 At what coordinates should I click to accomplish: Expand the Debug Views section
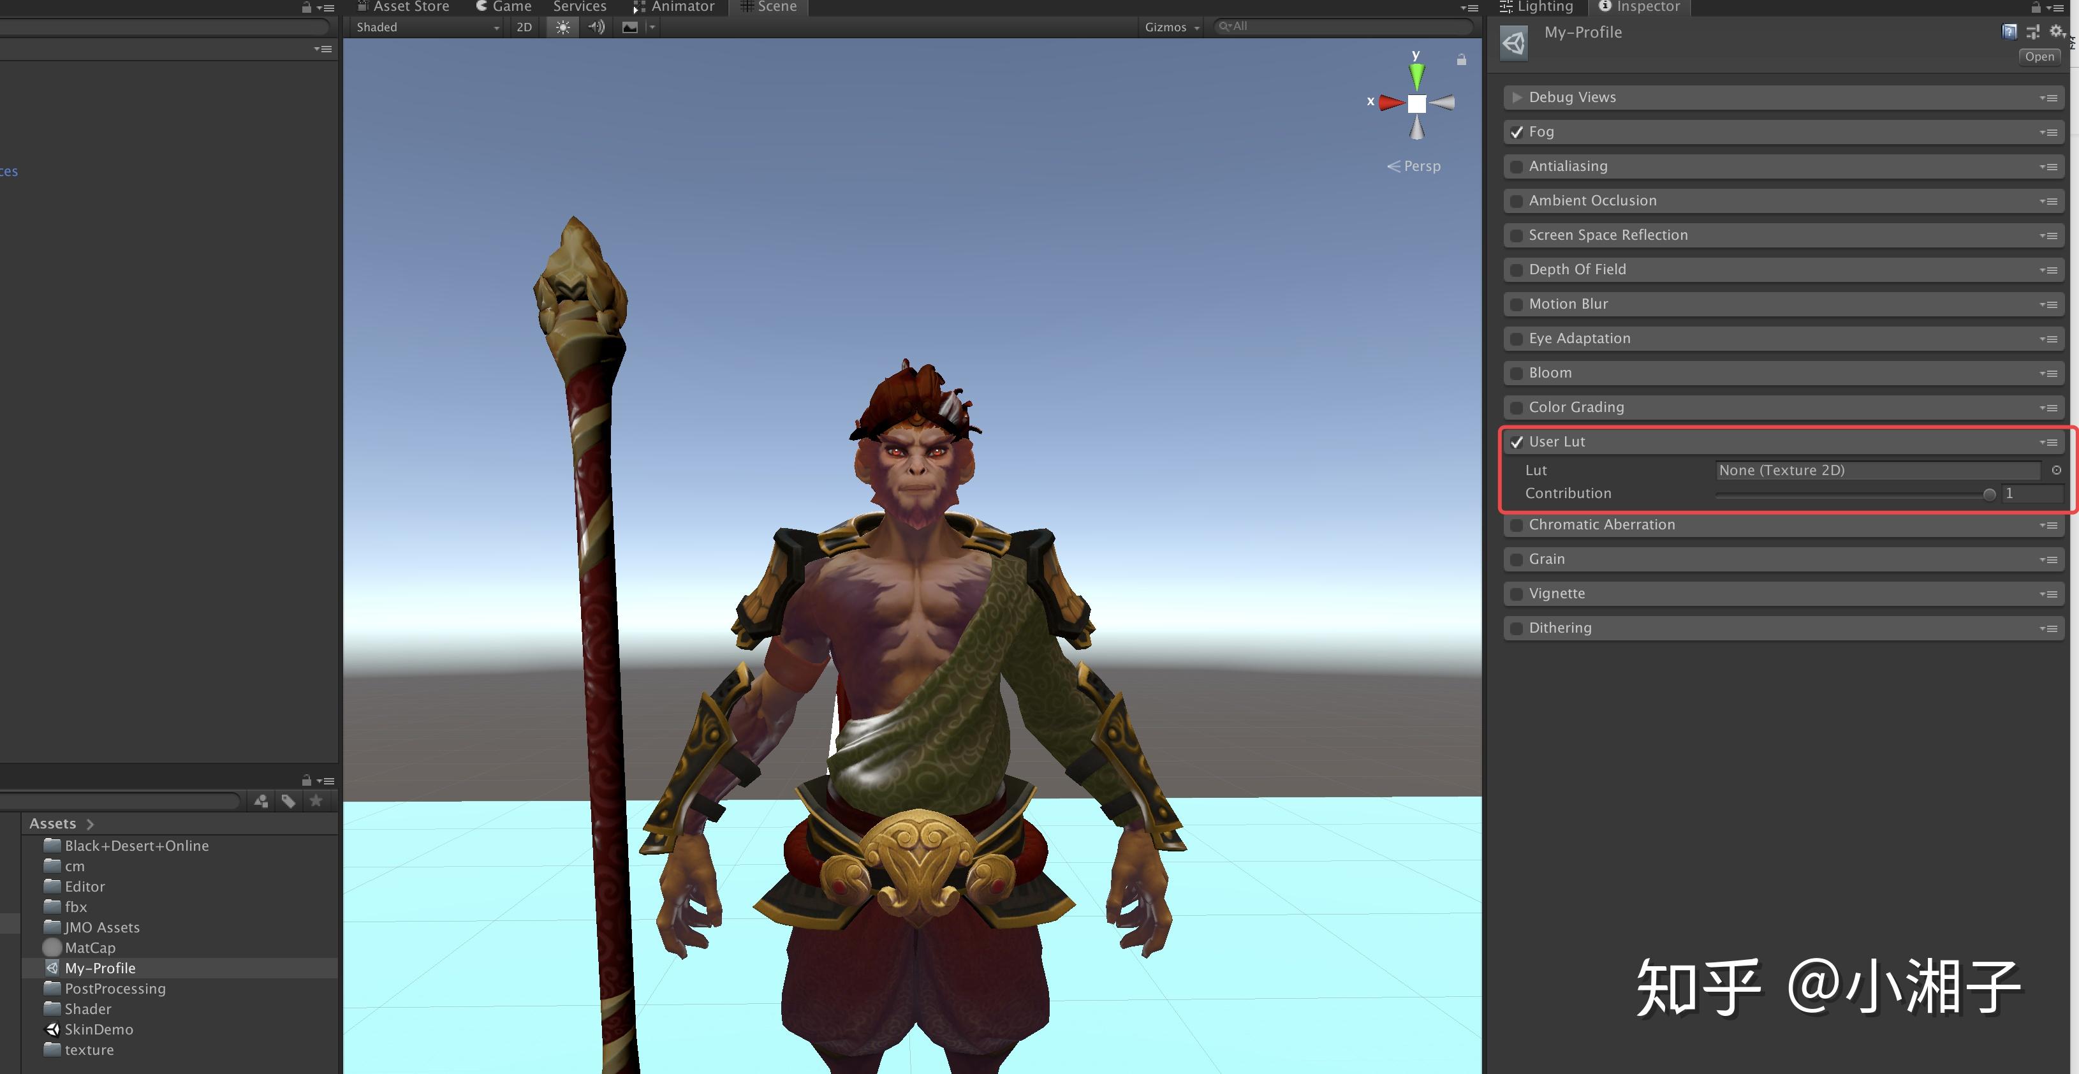1517,97
